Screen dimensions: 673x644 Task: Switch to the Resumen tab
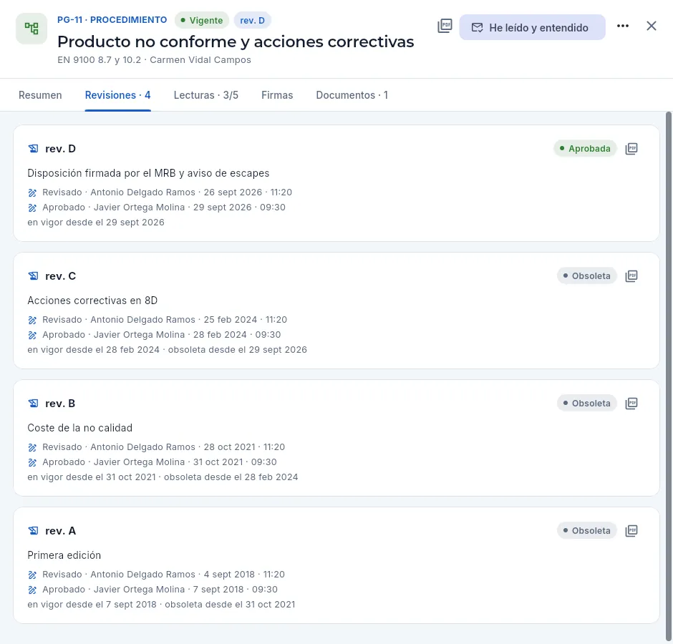point(40,95)
